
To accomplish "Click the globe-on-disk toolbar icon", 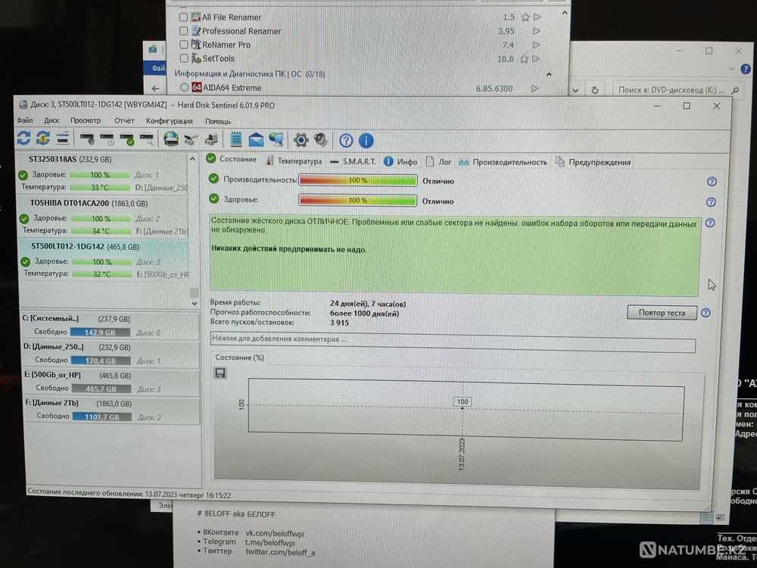I will coord(171,139).
